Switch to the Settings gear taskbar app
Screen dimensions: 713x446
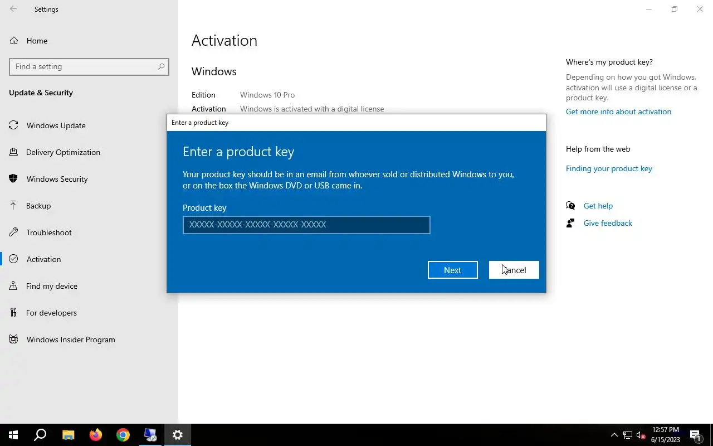click(x=178, y=435)
